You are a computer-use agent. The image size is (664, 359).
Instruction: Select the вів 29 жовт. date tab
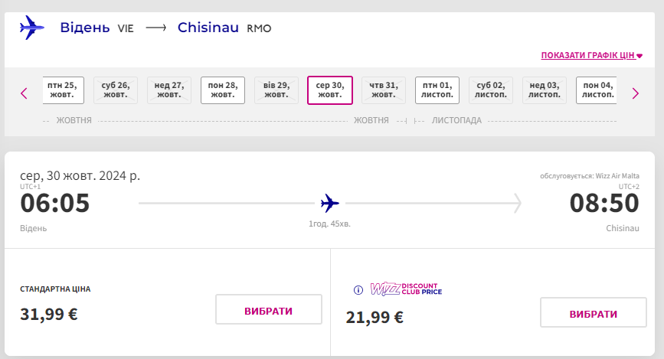pyautogui.click(x=276, y=90)
